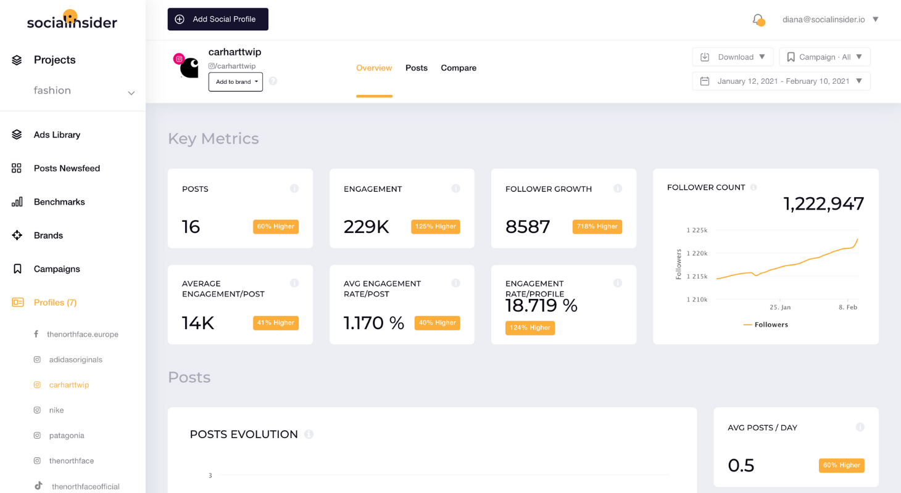This screenshot has height=493, width=901.
Task: Select patagonia profile
Action: (67, 435)
